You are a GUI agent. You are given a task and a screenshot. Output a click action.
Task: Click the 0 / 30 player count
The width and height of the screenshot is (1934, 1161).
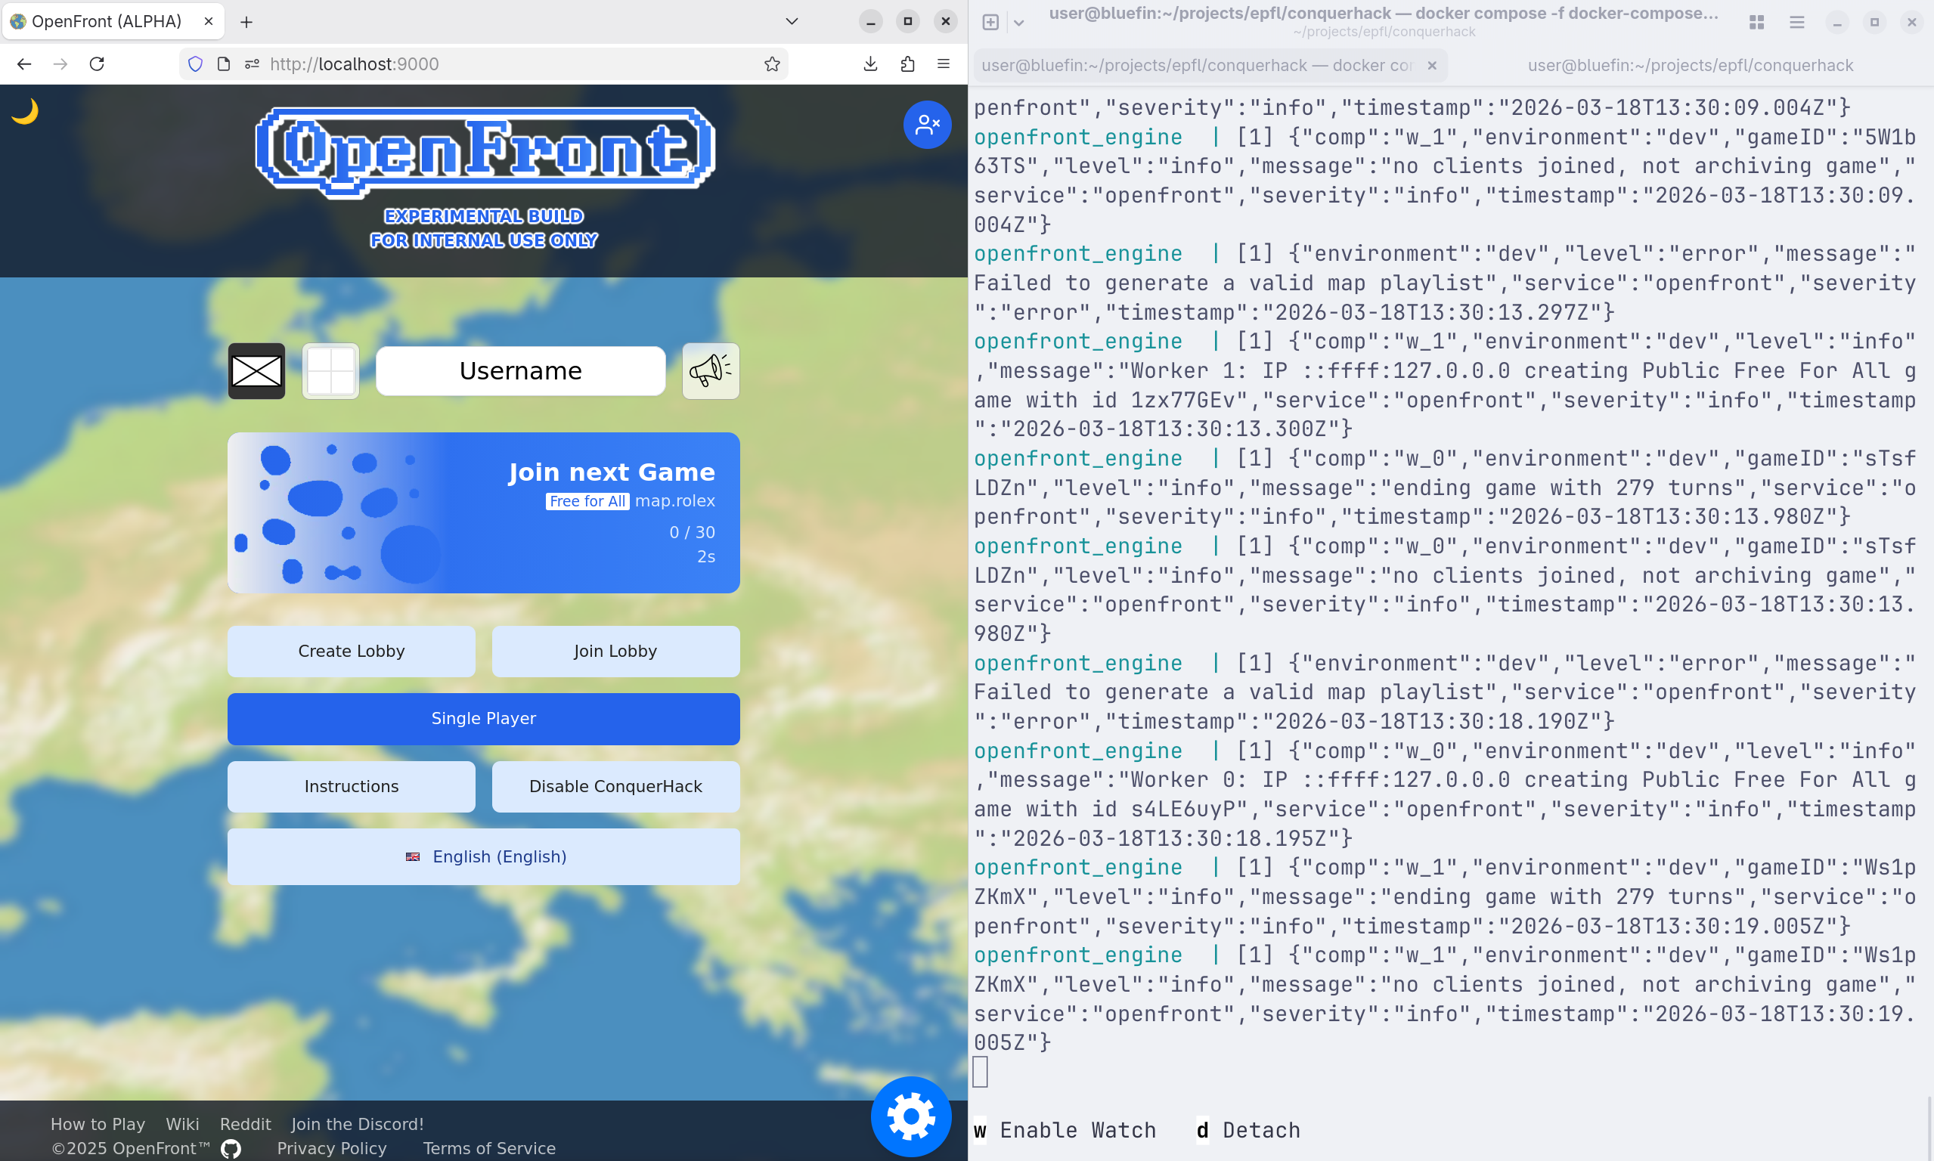coord(693,532)
